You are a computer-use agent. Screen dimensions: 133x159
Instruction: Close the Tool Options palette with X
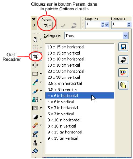34,19
